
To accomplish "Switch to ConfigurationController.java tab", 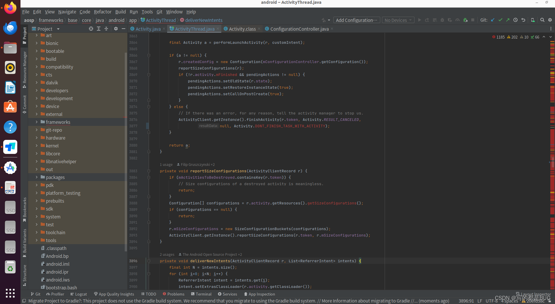I will 299,29.
